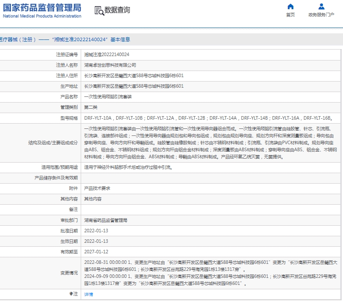Click the 注册人住所 address value
343x302 pixels.
[x=134, y=75]
